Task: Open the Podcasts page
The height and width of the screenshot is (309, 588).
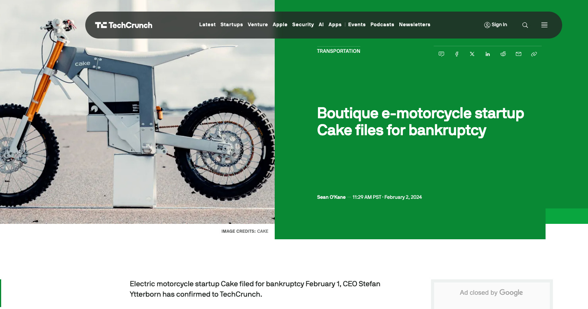Action: (x=382, y=25)
